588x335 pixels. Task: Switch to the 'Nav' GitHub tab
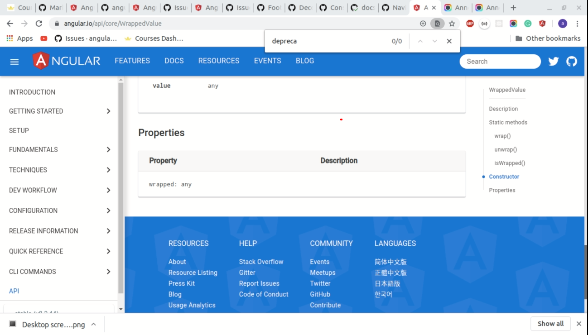pyautogui.click(x=393, y=8)
